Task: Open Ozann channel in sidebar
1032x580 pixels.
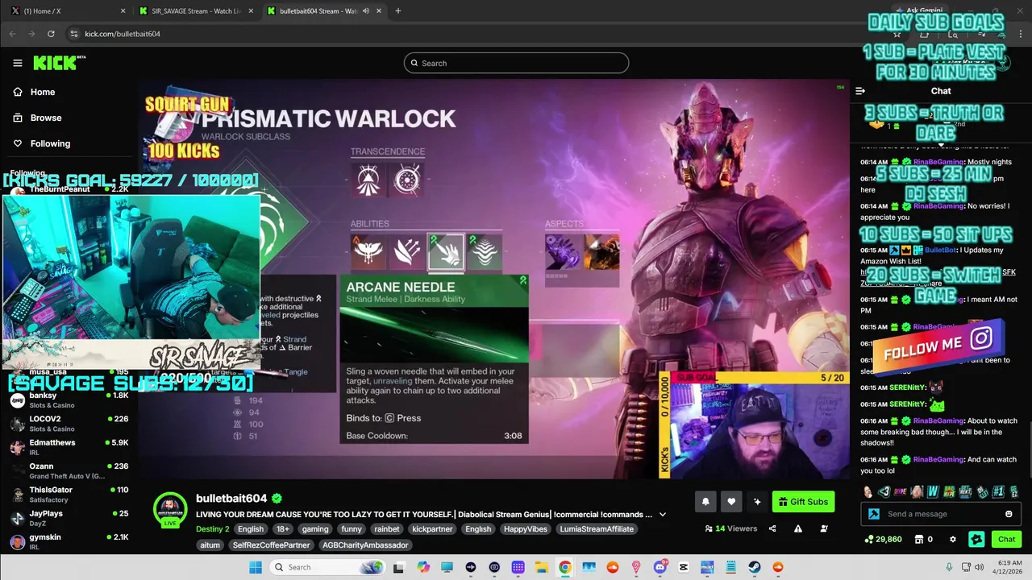Action: pos(69,470)
